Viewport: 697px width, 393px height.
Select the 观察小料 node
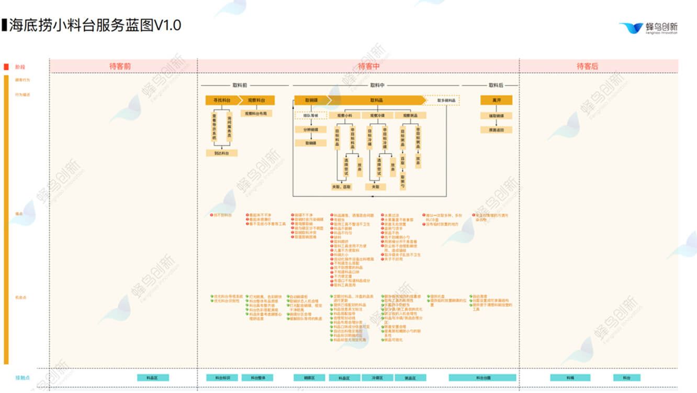pos(344,115)
